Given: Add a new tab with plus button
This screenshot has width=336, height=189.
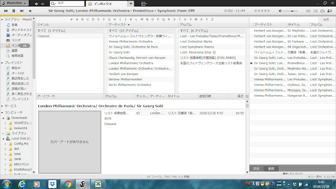Looking at the screenshot, I should click(x=131, y=4).
